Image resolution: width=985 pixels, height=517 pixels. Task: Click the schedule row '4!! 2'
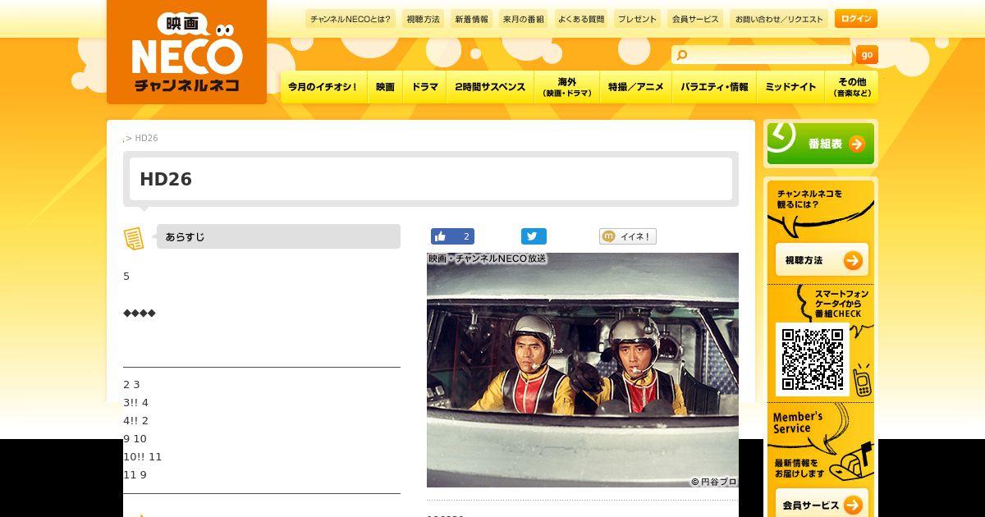click(136, 420)
